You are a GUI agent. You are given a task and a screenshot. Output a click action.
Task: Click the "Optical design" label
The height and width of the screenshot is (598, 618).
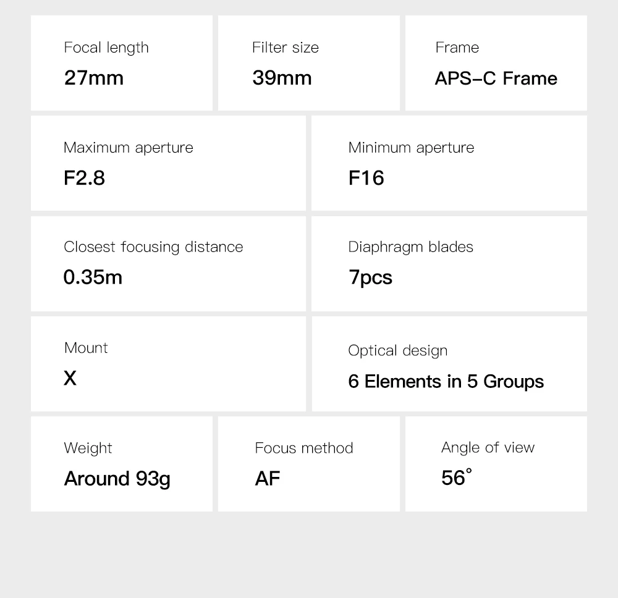pyautogui.click(x=397, y=351)
